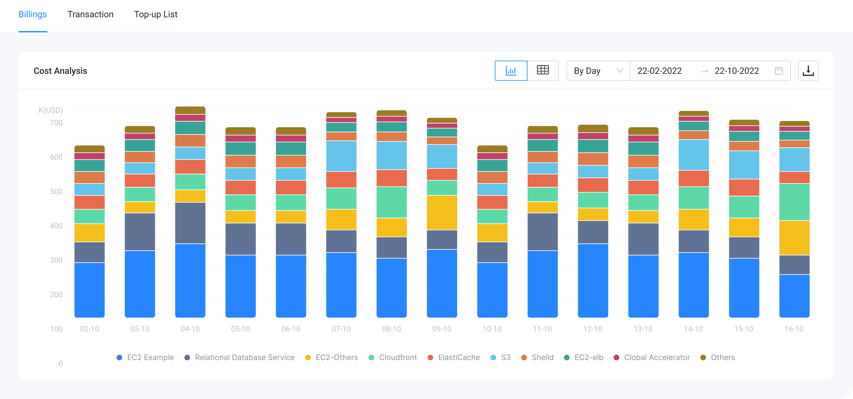This screenshot has height=399, width=853.
Task: Switch to bar chart view
Action: 511,70
